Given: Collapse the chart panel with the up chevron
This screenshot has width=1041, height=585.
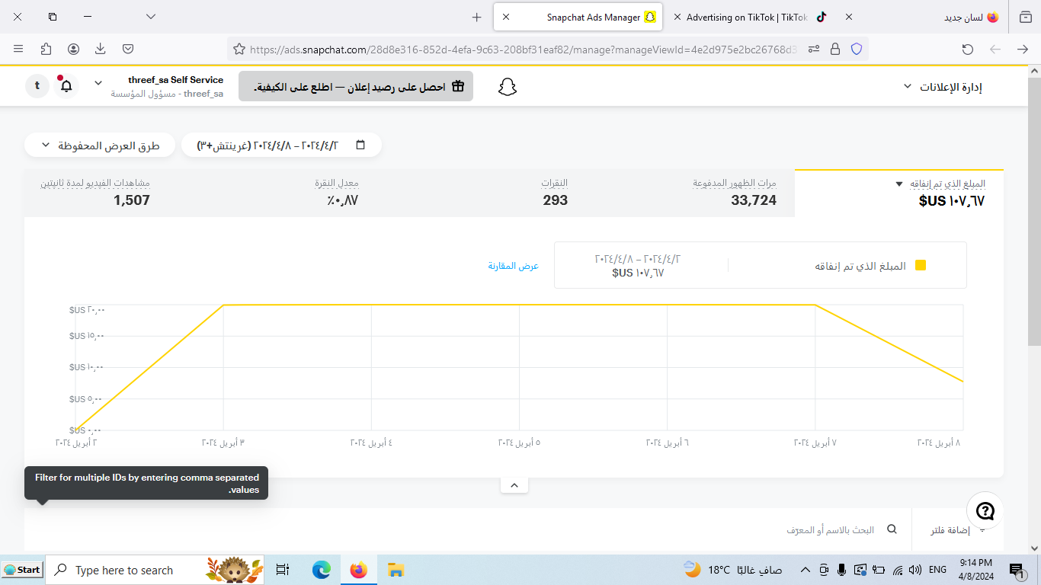Looking at the screenshot, I should click(514, 485).
